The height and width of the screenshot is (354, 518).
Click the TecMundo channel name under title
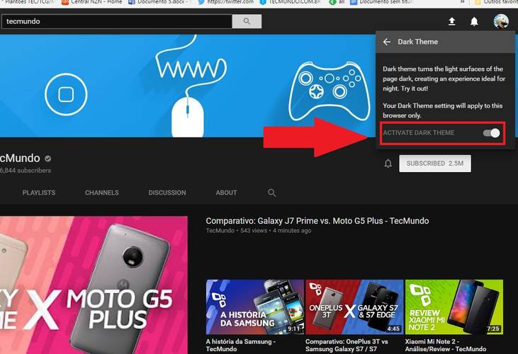tap(220, 231)
